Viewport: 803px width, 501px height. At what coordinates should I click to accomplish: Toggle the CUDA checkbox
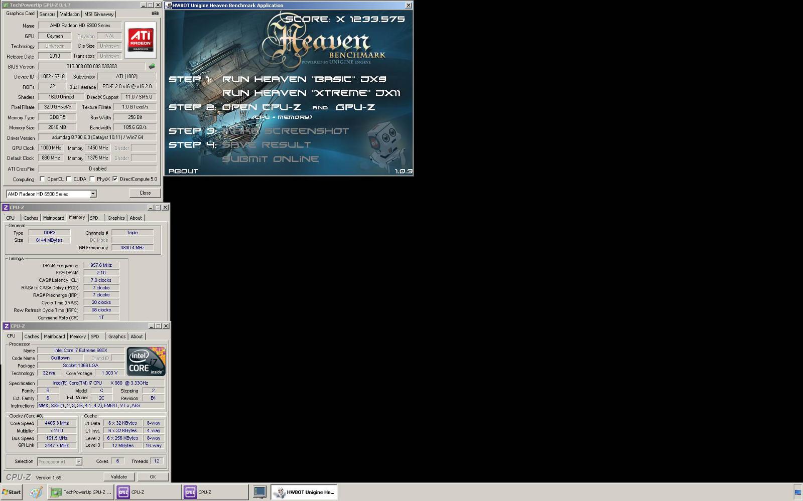(69, 179)
